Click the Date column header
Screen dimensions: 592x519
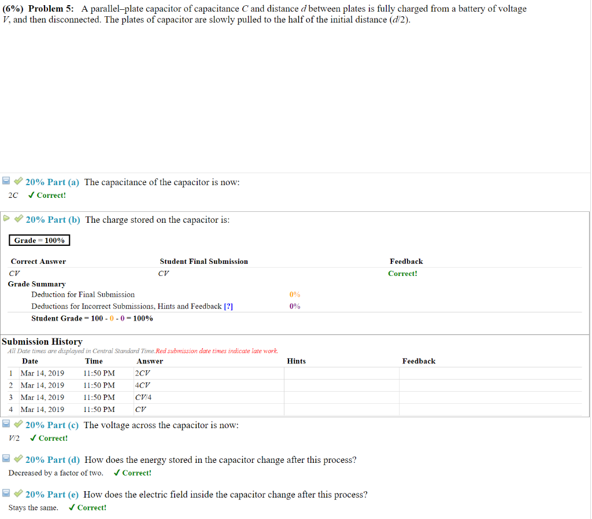[30, 361]
